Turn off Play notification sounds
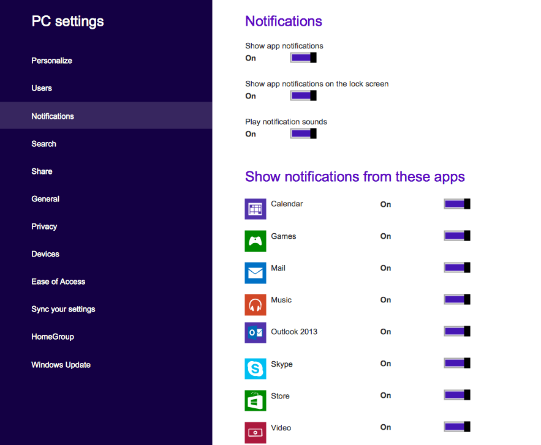 click(x=303, y=134)
